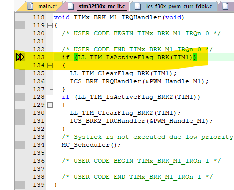Click the MC_Scheduler() call on line 134
Viewport: 234px width, 190px height.
click(91, 145)
